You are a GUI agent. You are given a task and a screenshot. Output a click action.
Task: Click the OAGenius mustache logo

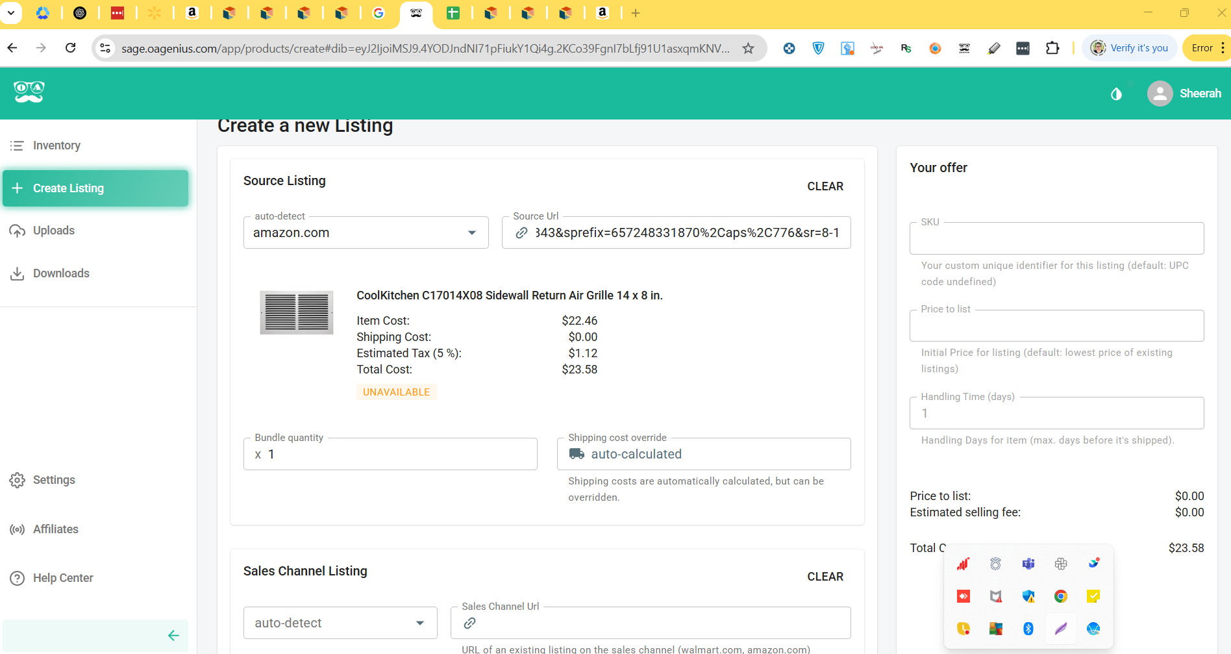[x=29, y=92]
